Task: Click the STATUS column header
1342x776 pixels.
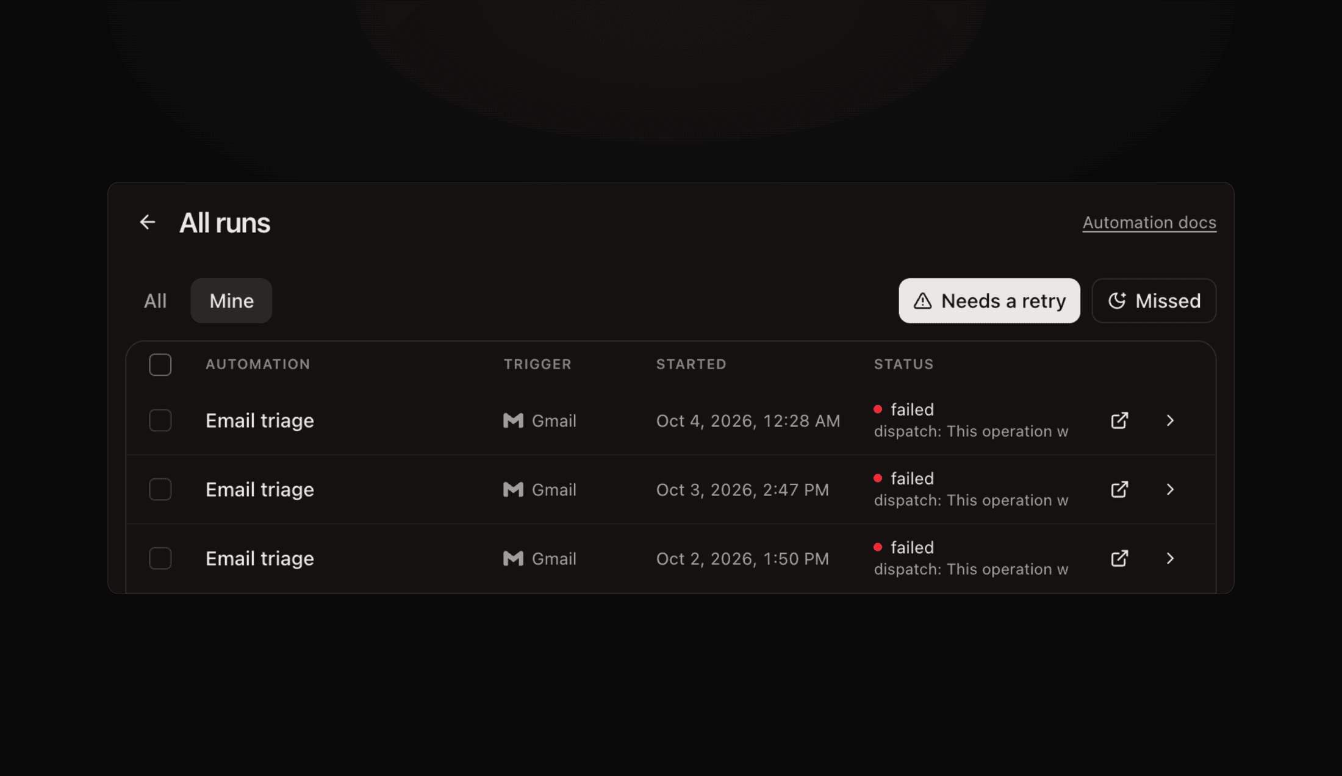Action: 903,364
